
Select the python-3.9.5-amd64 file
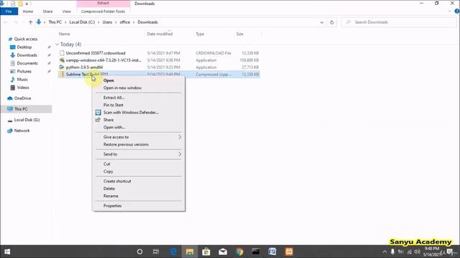click(x=84, y=67)
